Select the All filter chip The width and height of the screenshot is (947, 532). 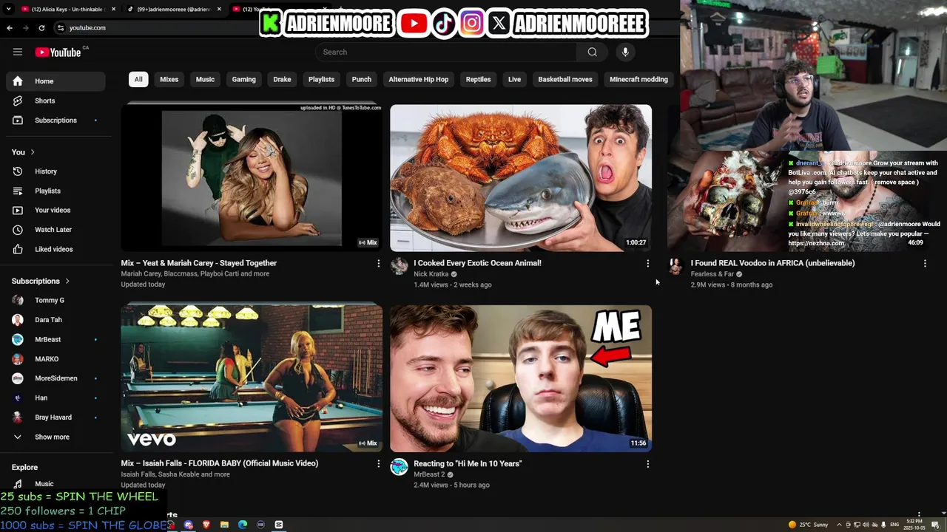coord(138,79)
